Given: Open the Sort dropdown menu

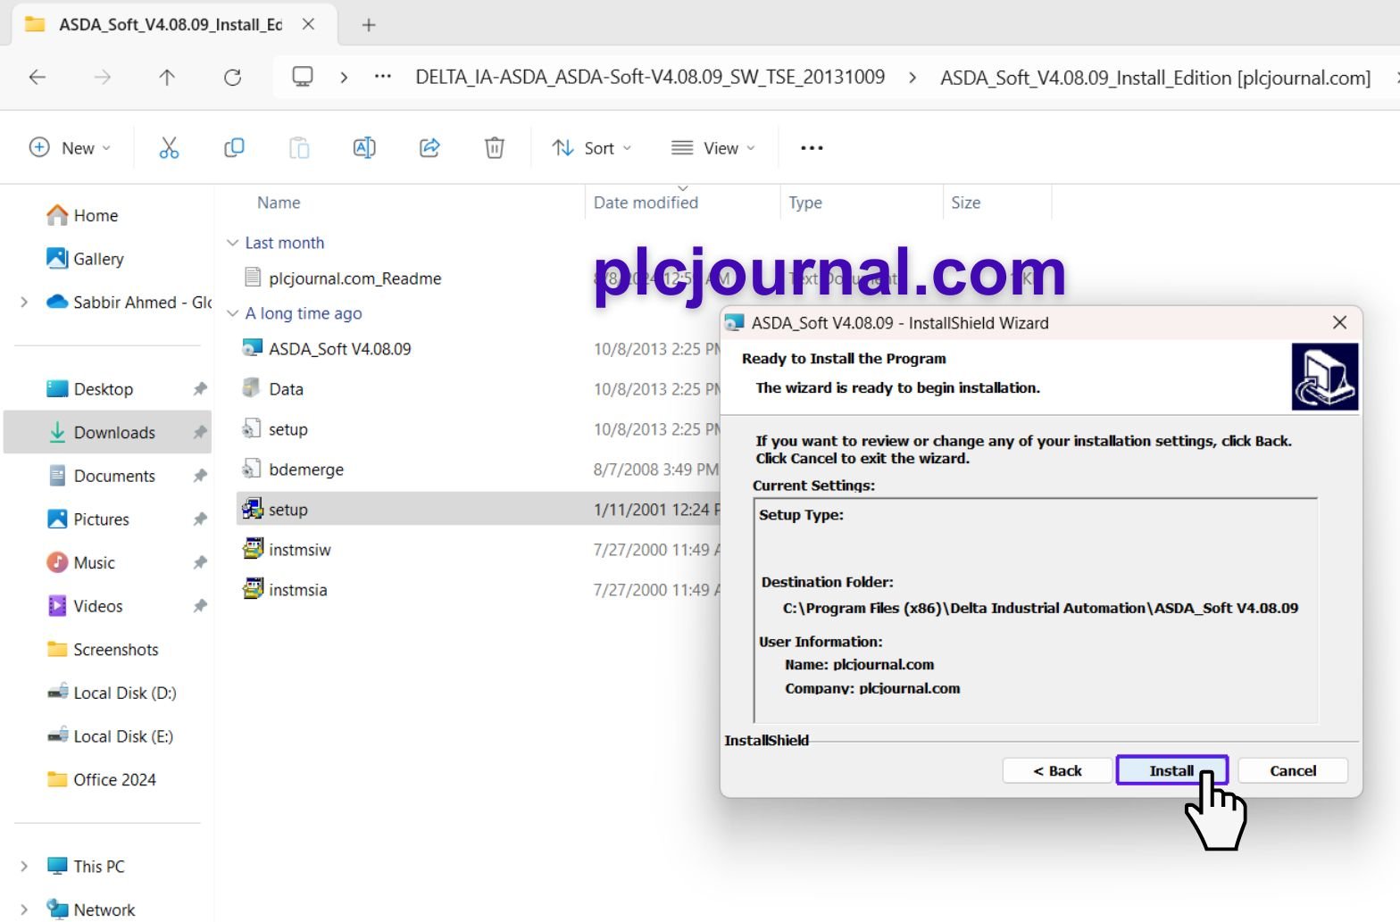Looking at the screenshot, I should [x=591, y=148].
